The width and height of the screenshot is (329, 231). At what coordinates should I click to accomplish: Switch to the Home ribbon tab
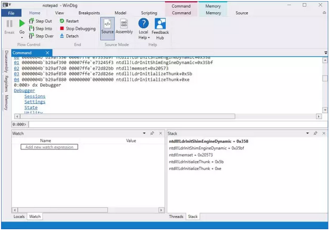[x=35, y=13]
